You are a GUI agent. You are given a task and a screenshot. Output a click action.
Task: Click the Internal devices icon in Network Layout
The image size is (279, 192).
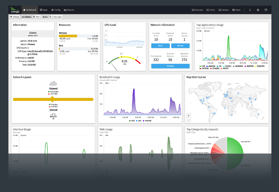(53, 116)
